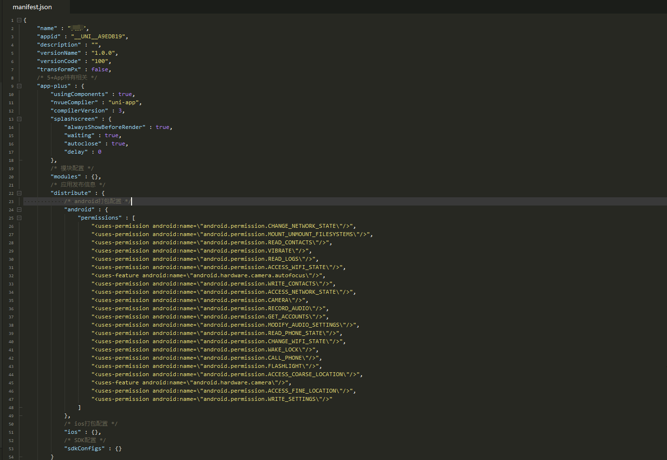Click the "compilerVersion" key
Viewport: 667px width, 460px height.
coord(79,111)
